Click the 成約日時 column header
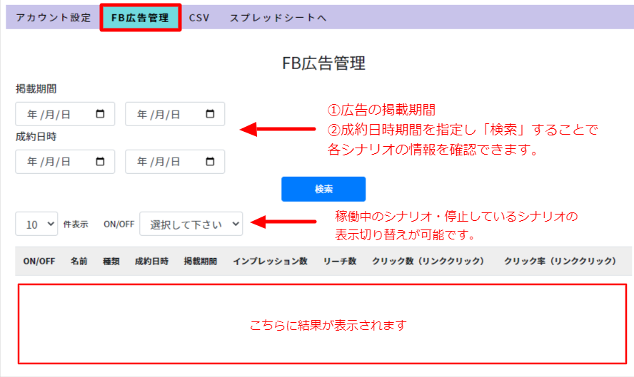This screenshot has height=377, width=634. 151,261
